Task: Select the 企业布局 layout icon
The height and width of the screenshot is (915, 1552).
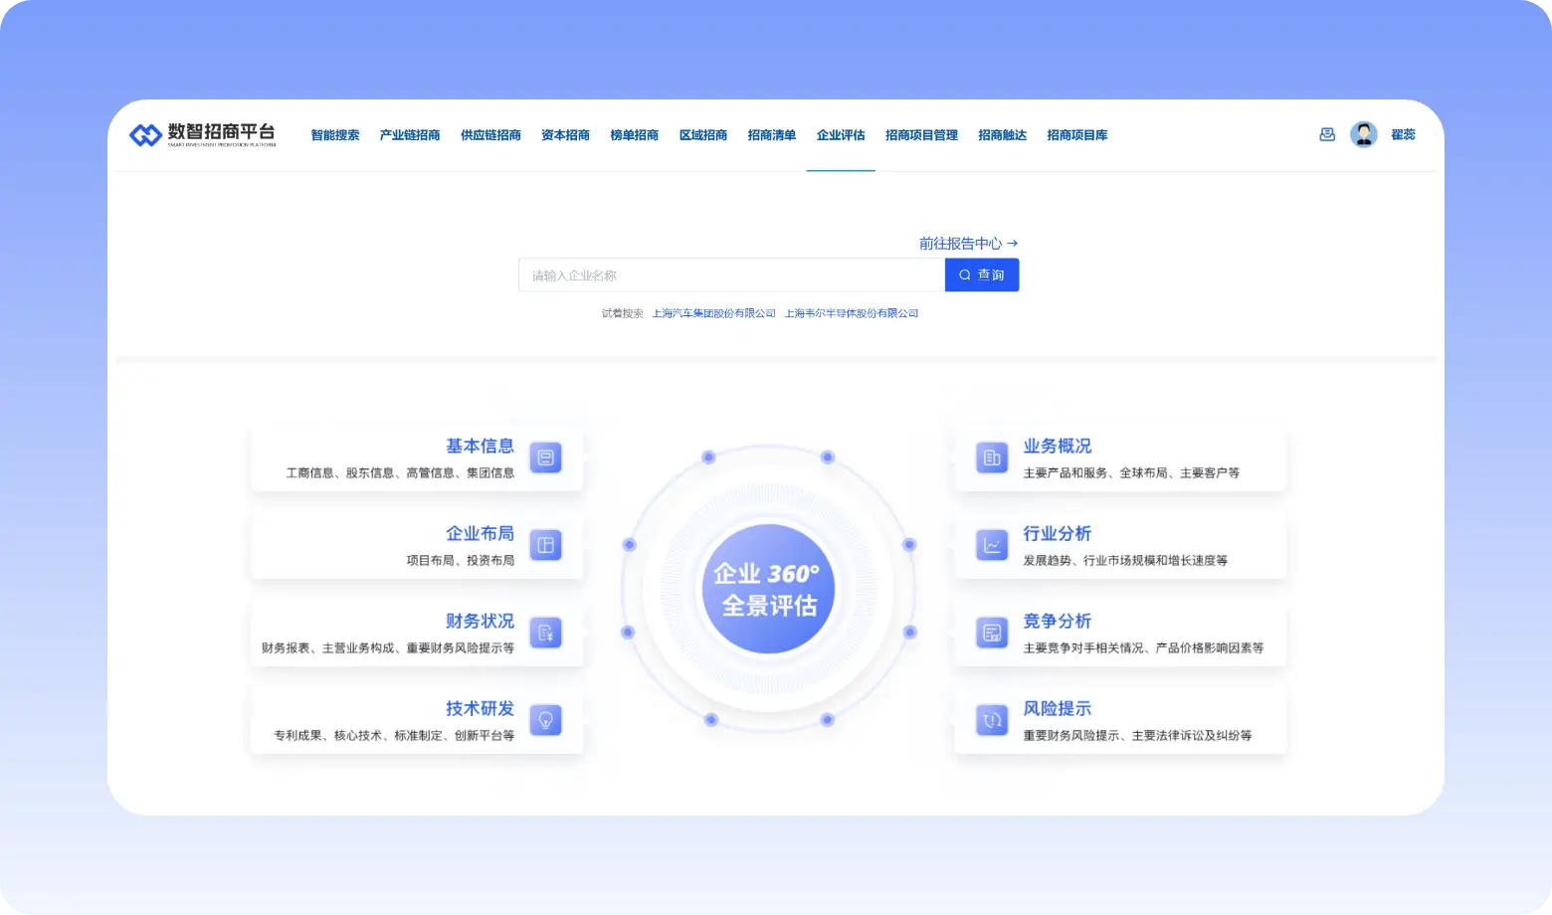Action: coord(545,545)
